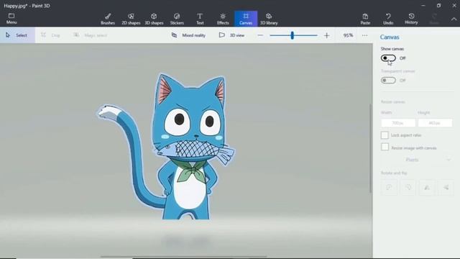Image resolution: width=460 pixels, height=259 pixels.
Task: Rotate canvas right button
Action: 408,187
